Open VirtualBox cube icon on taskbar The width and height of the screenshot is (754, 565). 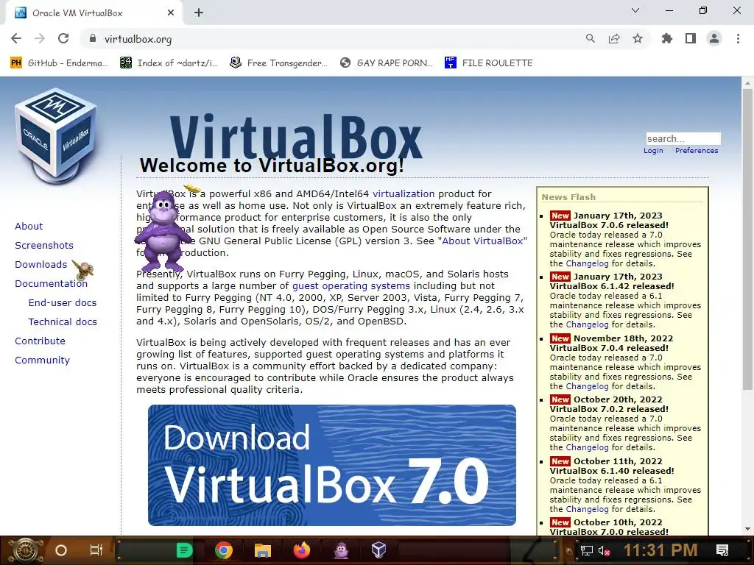(x=379, y=550)
